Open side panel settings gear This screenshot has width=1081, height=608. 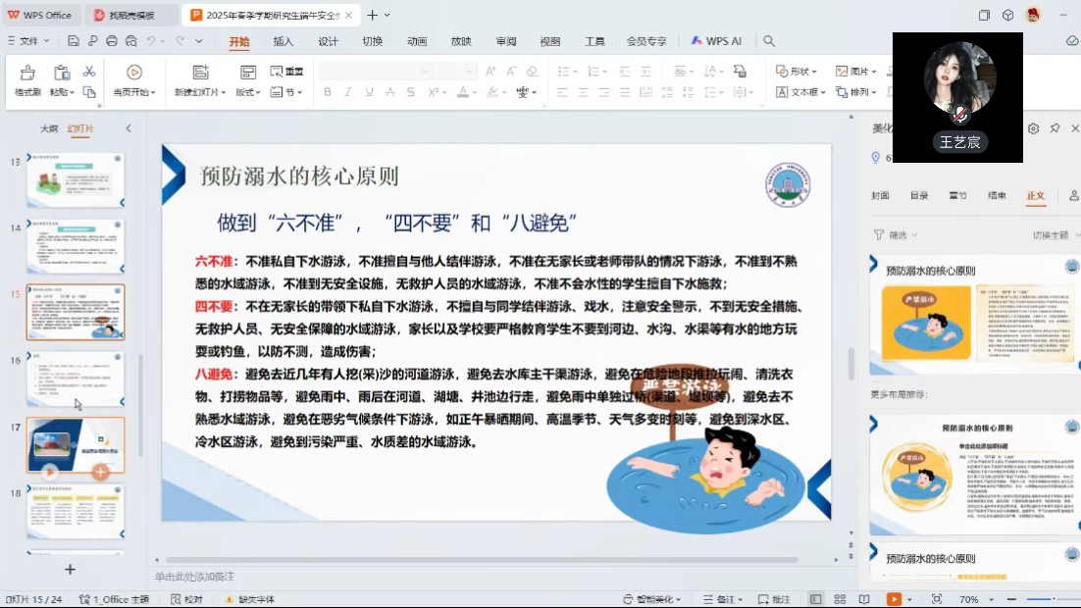pos(1033,128)
